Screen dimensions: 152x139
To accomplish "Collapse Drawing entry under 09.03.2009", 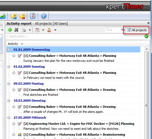I will point(14,90).
